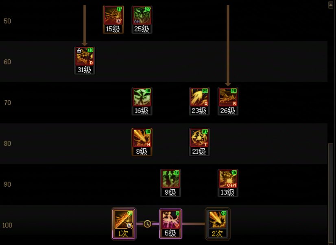Pick the green passive skill showing 9级
The height and width of the screenshot is (245, 336).
pyautogui.click(x=170, y=183)
